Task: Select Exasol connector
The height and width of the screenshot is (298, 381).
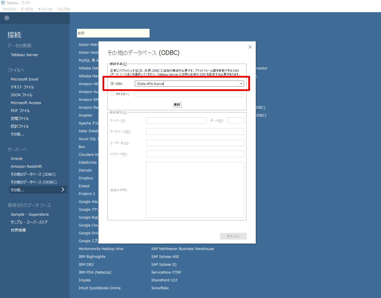Action: 84,186
